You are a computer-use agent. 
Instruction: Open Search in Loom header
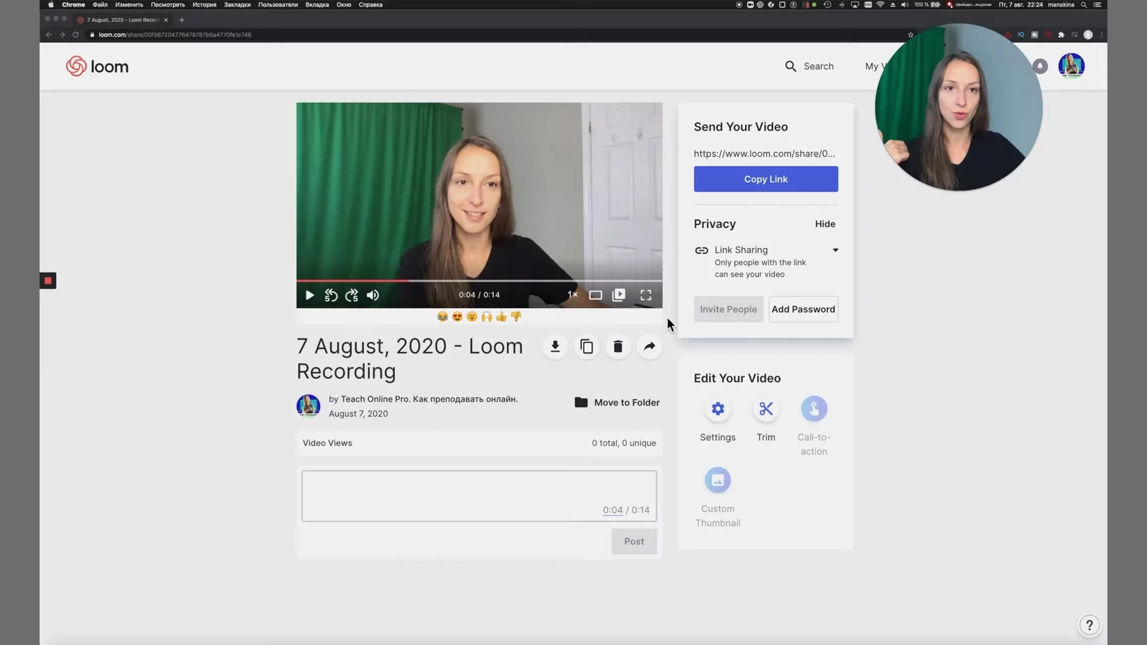809,66
